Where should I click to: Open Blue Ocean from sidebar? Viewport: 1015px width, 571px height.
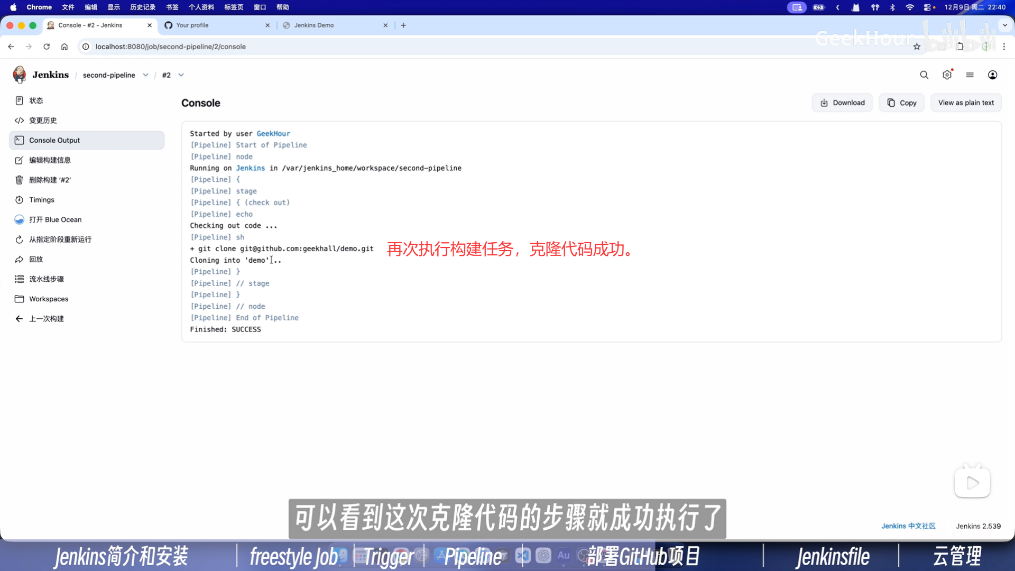(55, 219)
